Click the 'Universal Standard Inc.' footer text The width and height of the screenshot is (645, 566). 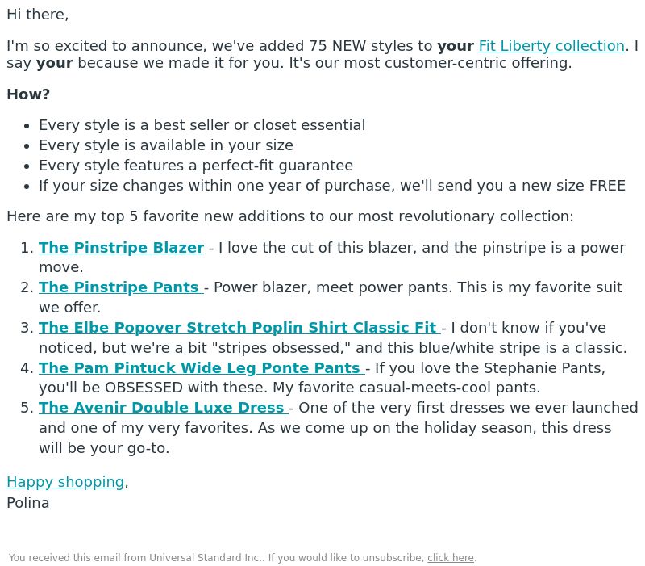pos(207,558)
